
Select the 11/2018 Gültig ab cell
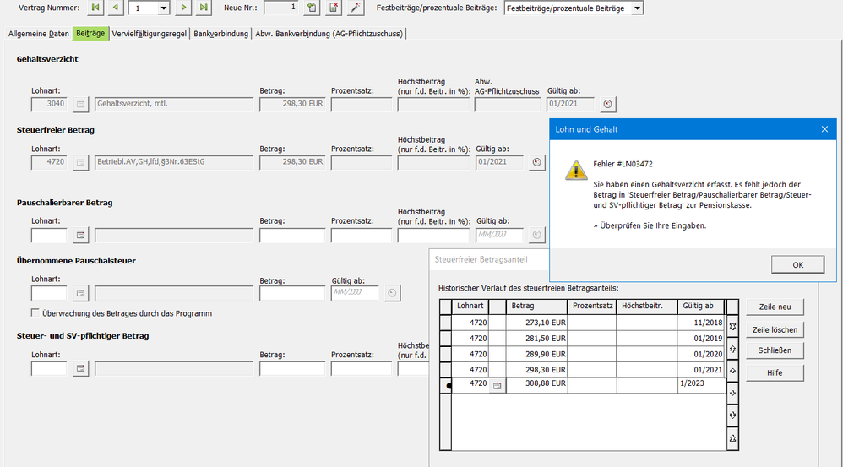pyautogui.click(x=701, y=323)
